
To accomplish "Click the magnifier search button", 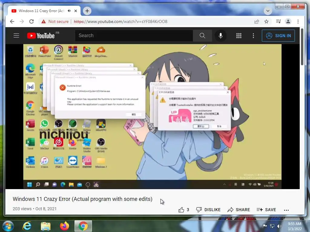I will pyautogui.click(x=202, y=36).
